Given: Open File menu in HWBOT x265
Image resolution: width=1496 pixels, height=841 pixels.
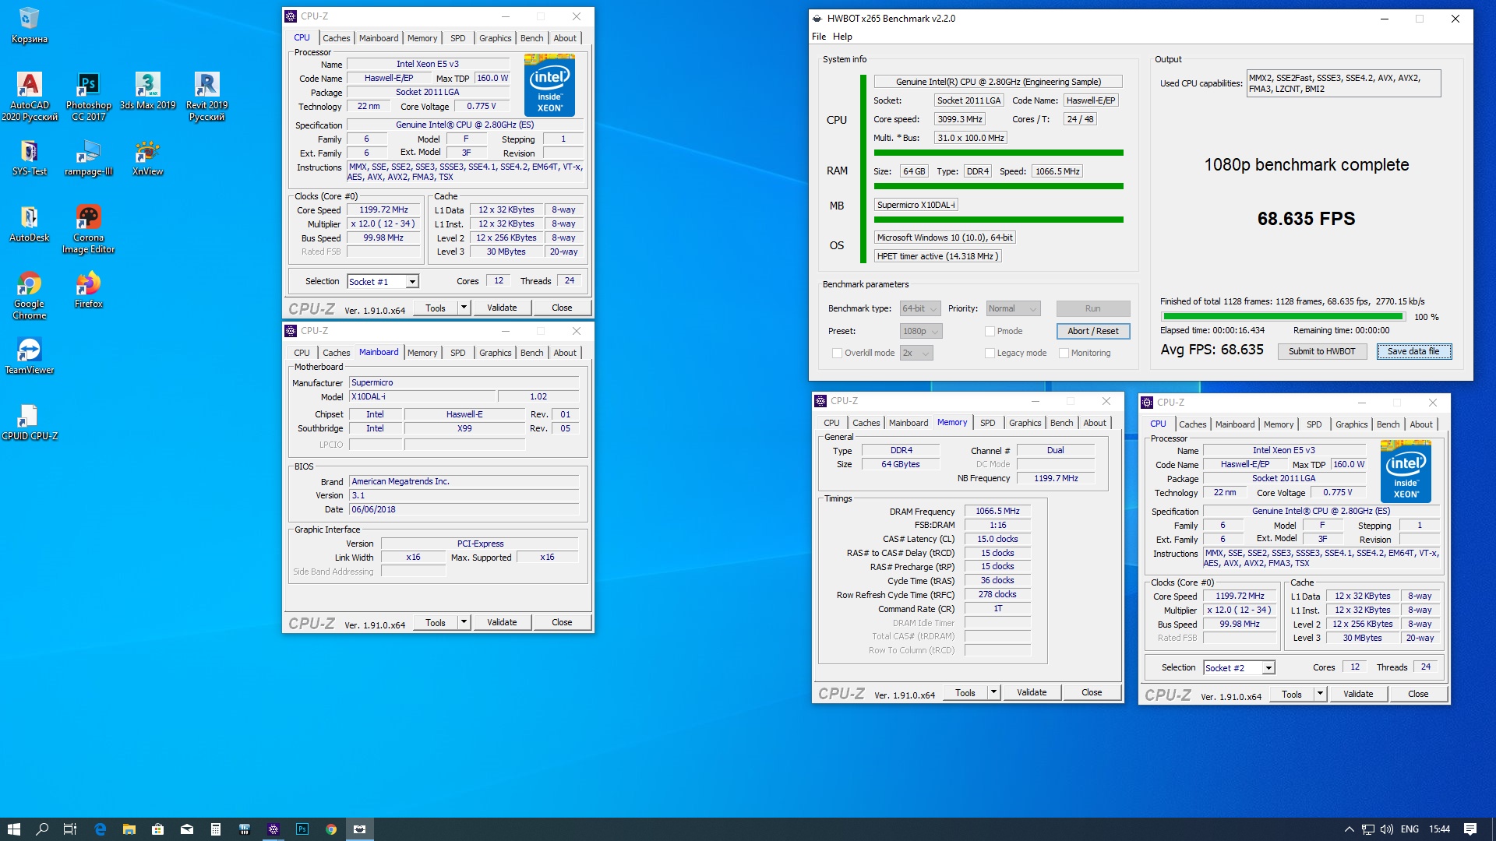Looking at the screenshot, I should coord(819,37).
